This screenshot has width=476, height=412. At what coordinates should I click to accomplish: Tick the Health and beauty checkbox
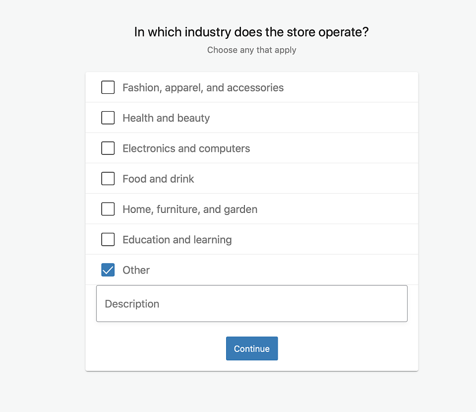[108, 118]
